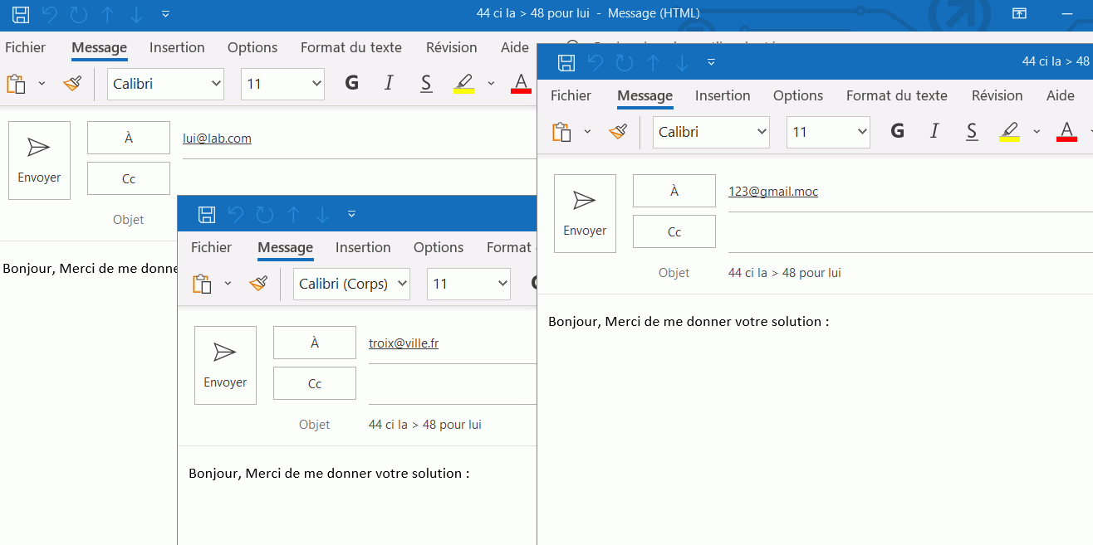Viewport: 1093px width, 545px height.
Task: Open Insertion tab in the troix@ville.fr message window
Action: (x=363, y=247)
